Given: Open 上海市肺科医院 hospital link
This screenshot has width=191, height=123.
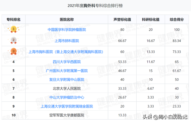Looking at the screenshot, I should [67, 41].
